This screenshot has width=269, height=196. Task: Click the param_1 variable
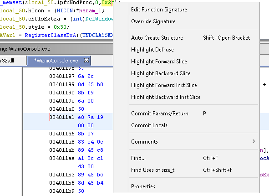[x=90, y=10]
